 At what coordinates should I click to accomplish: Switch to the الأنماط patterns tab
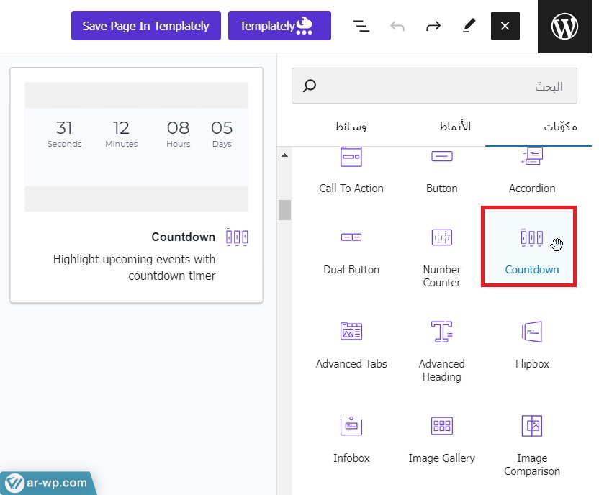(454, 127)
